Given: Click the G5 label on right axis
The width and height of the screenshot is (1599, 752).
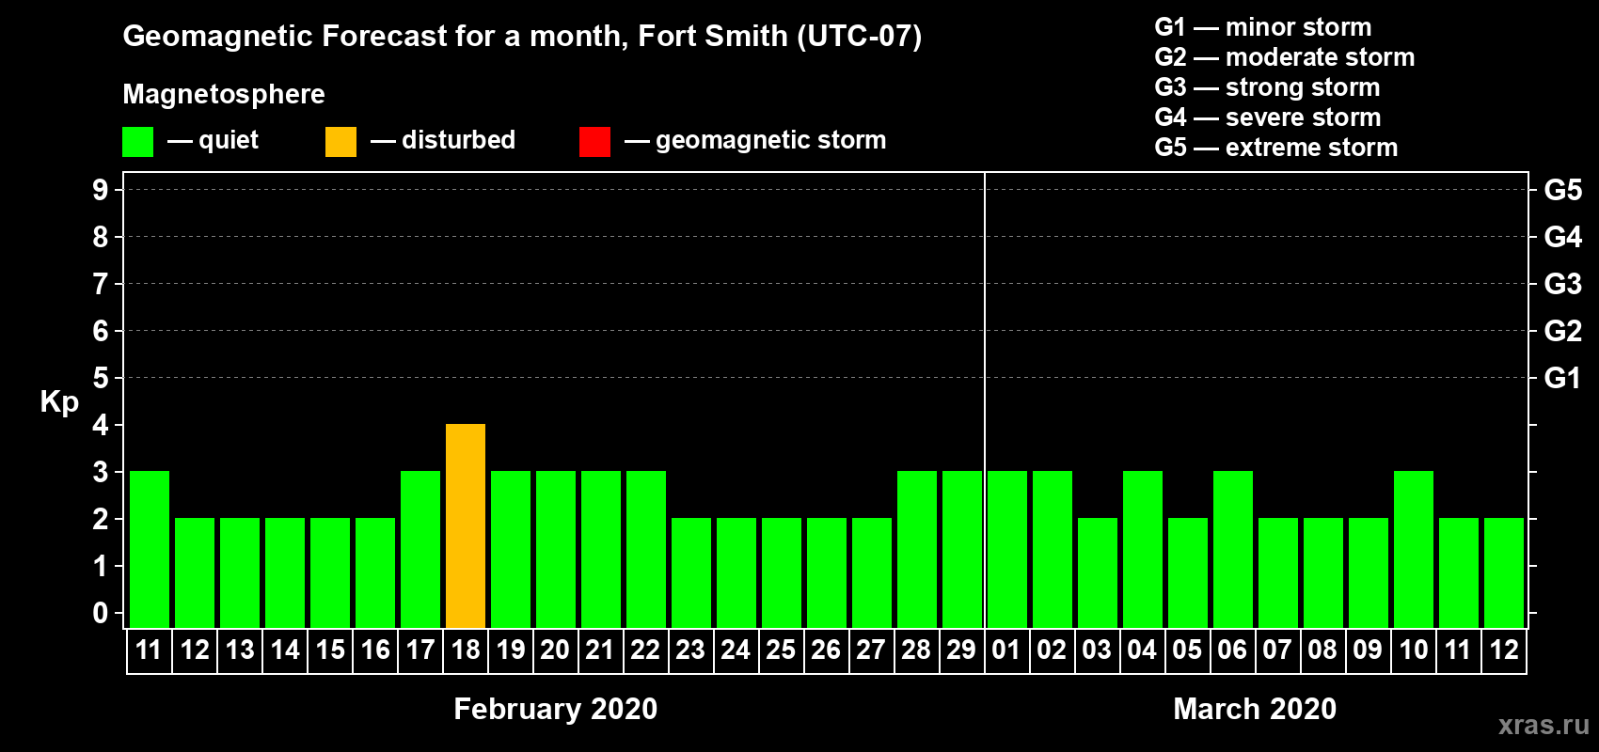Looking at the screenshot, I should pyautogui.click(x=1562, y=190).
